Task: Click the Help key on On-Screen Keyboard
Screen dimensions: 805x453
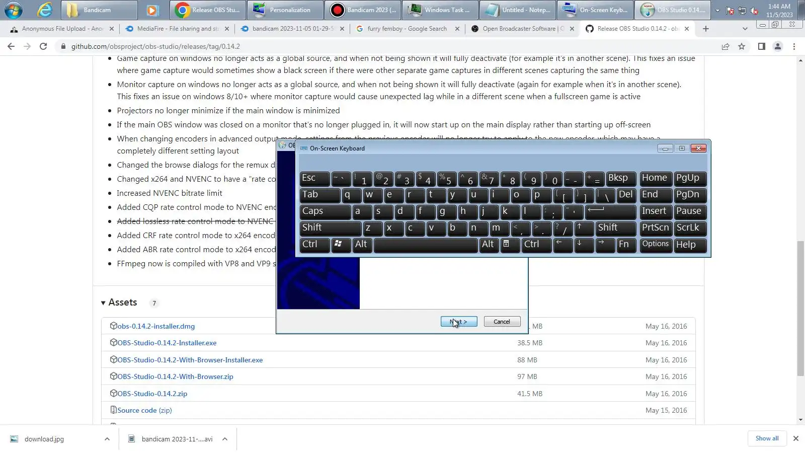Action: coord(690,245)
